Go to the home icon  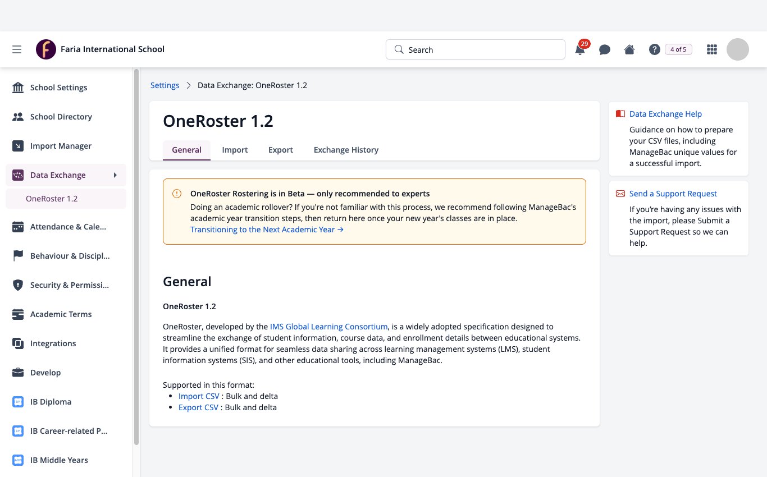629,49
